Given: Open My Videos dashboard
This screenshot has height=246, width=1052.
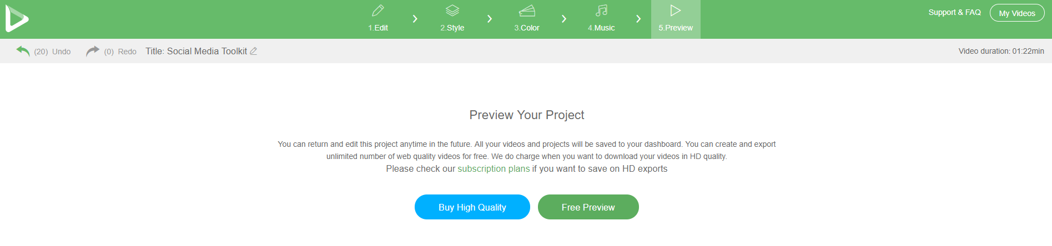Looking at the screenshot, I should tap(1017, 13).
